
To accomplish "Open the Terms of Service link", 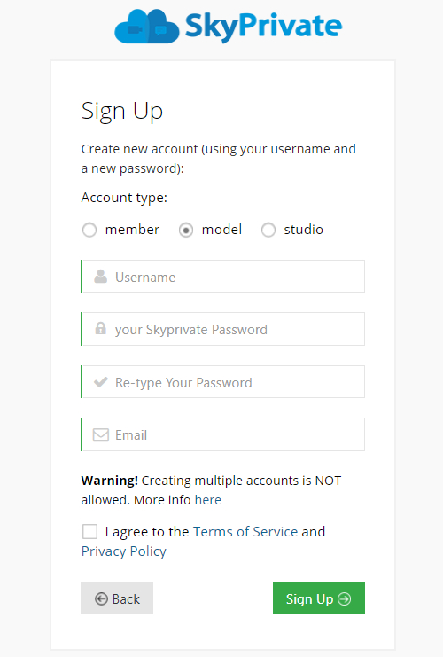I will (x=245, y=531).
